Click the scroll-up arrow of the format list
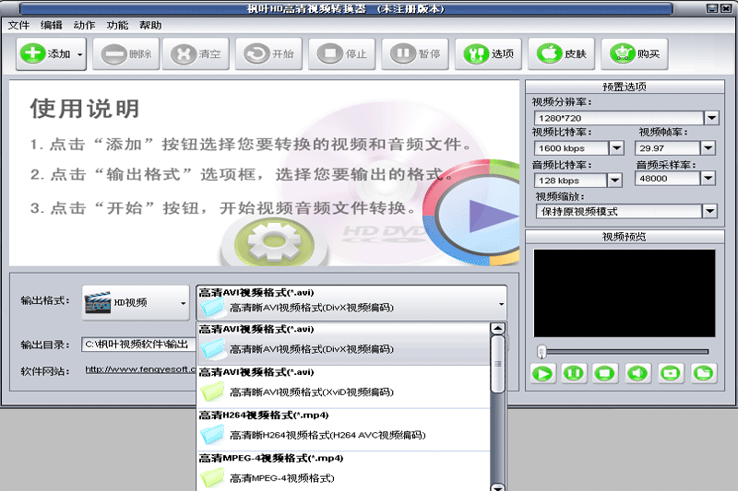This screenshot has height=491, width=738. (498, 329)
